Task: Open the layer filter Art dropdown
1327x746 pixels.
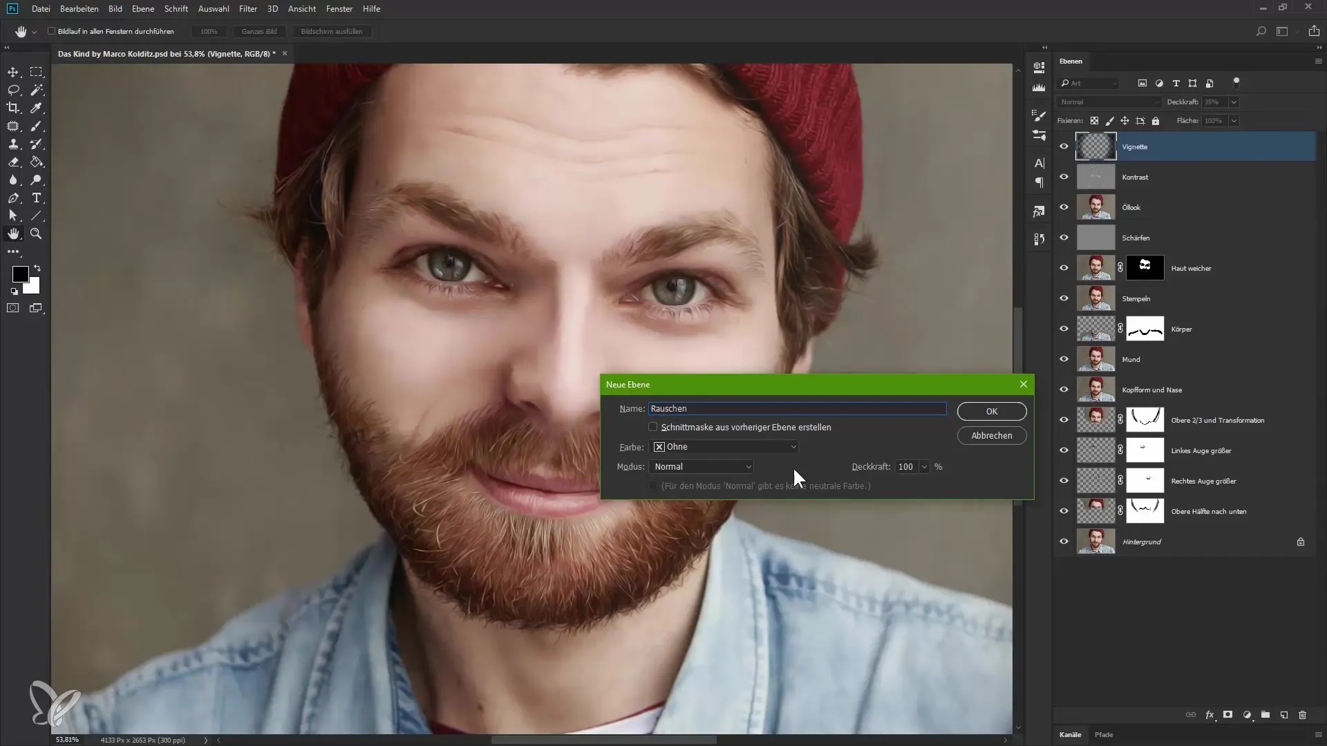Action: coord(1089,83)
